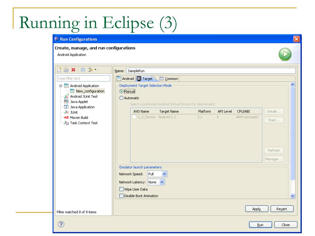Delete selected configuration with red X icon
This screenshot has width=315, height=236.
pyautogui.click(x=73, y=70)
